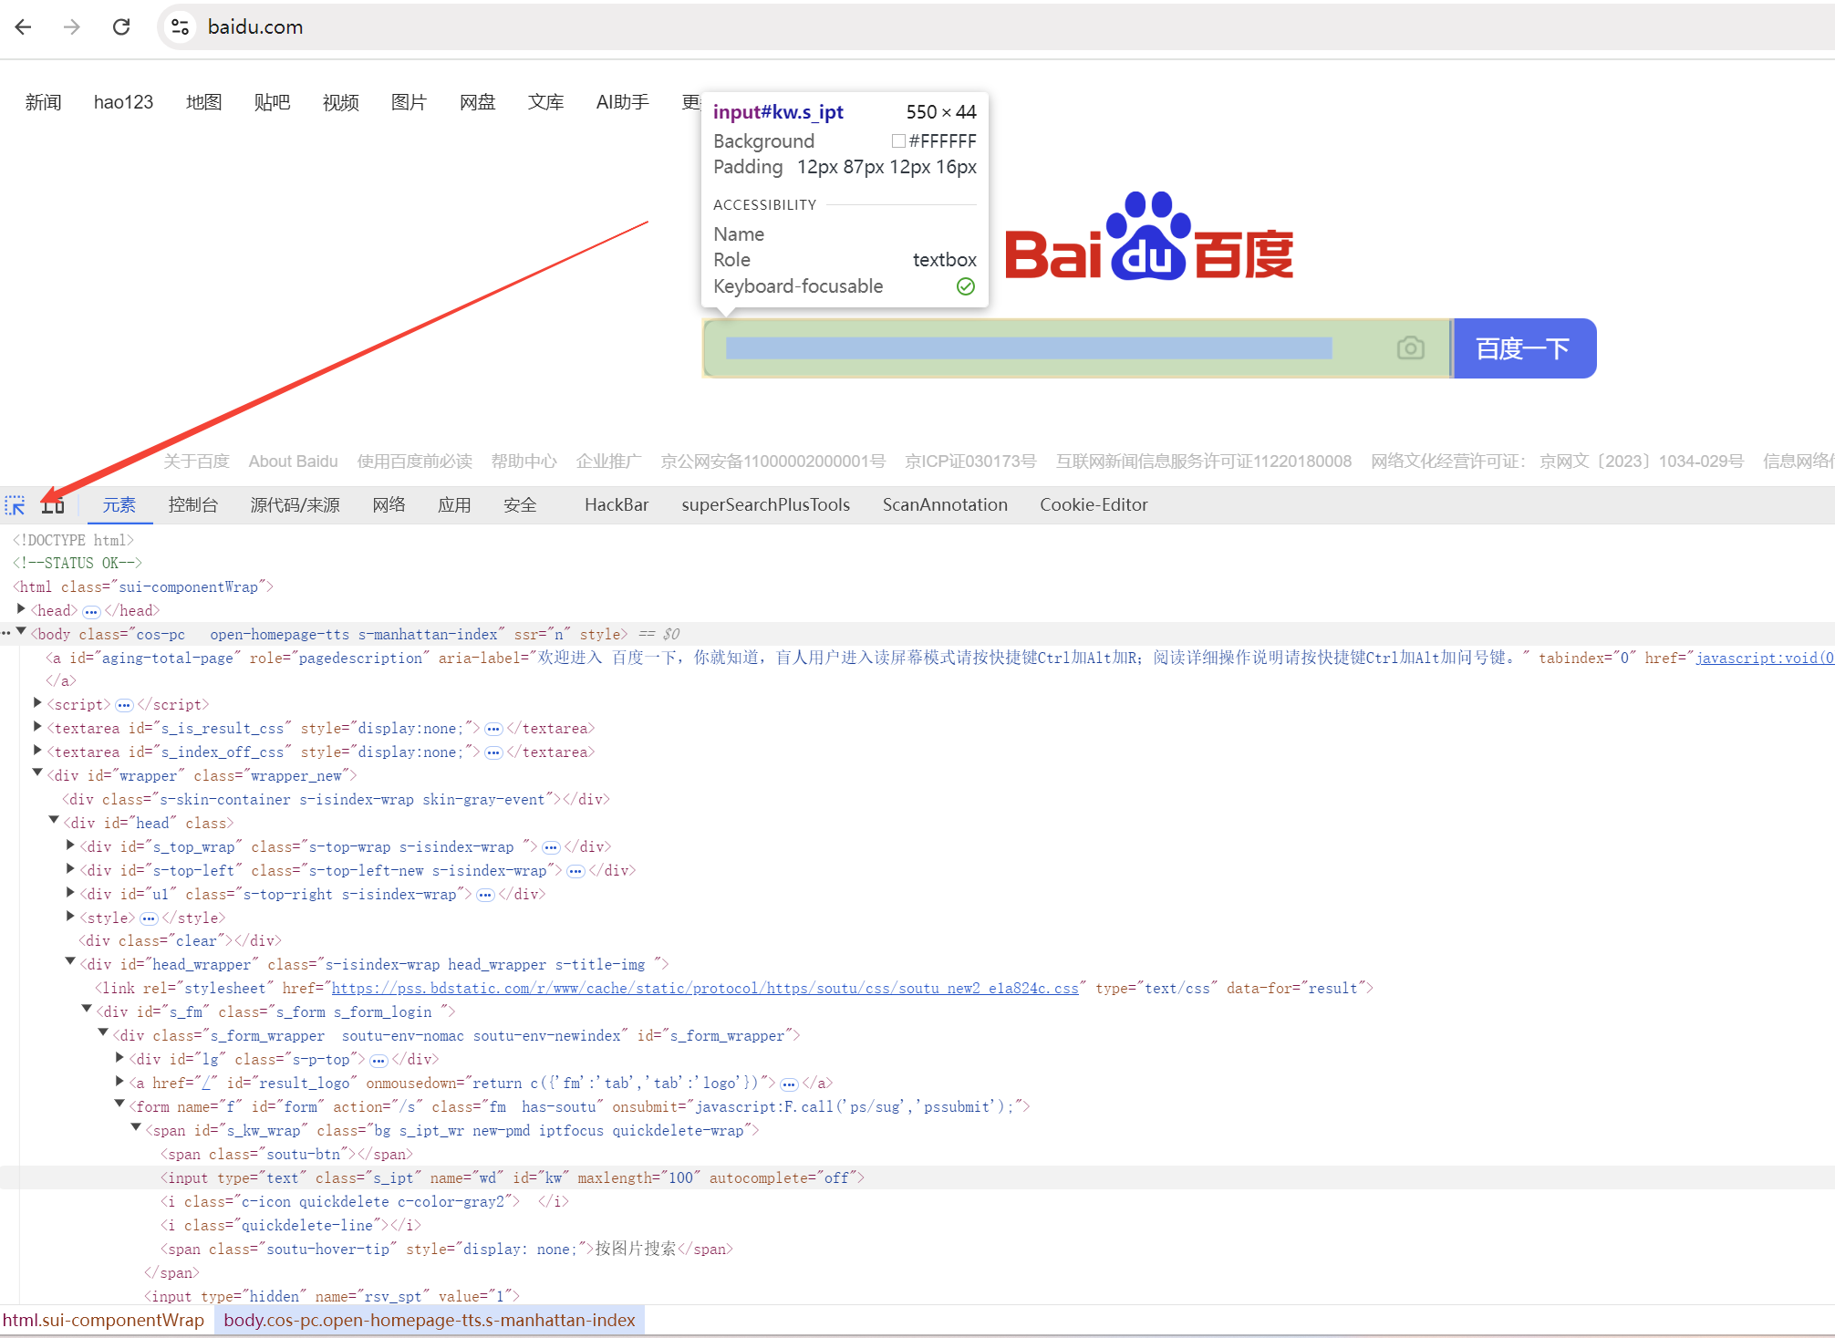Reload the page with refresh icon
This screenshot has height=1338, width=1835.
[121, 27]
